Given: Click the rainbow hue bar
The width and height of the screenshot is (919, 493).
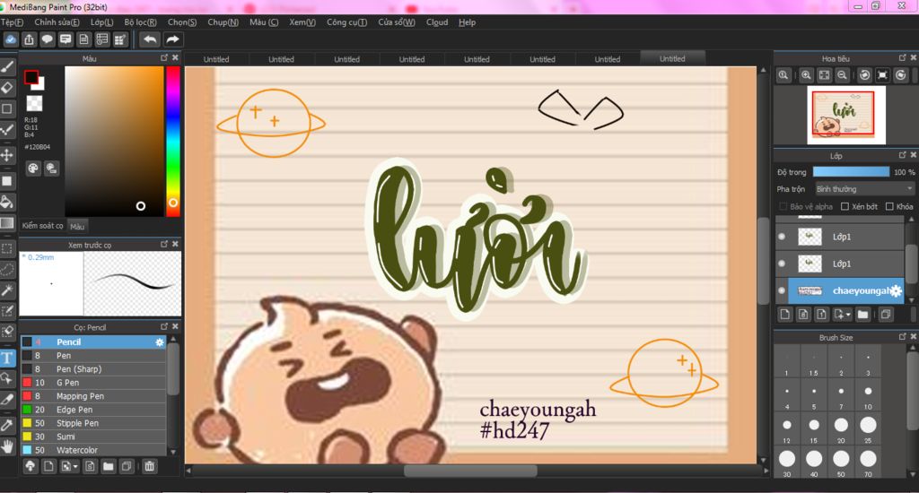Looking at the screenshot, I should pyautogui.click(x=173, y=141).
